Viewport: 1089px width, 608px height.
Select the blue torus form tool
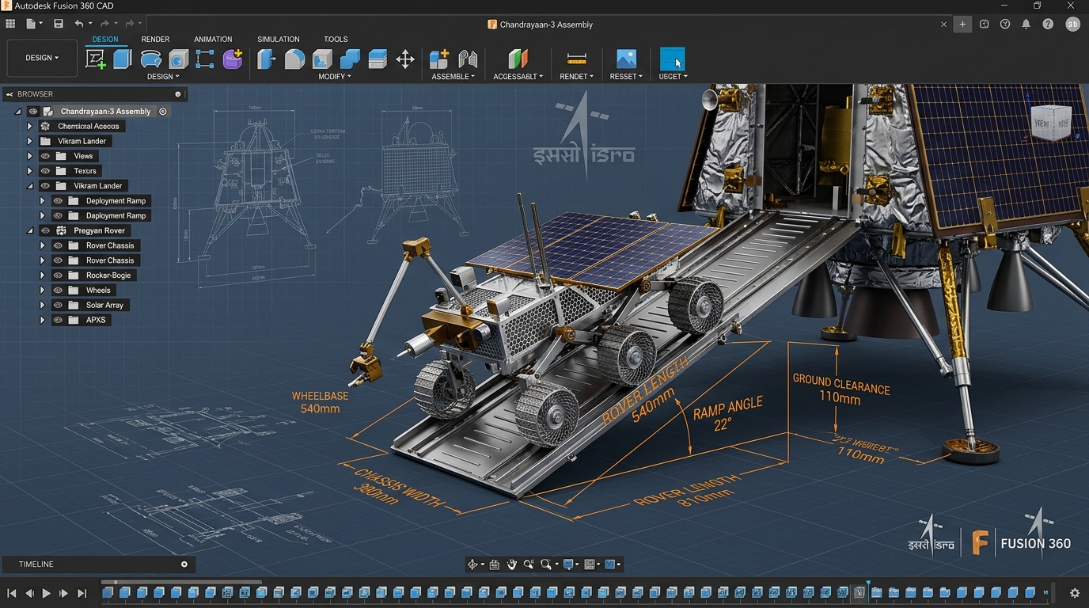pos(150,59)
